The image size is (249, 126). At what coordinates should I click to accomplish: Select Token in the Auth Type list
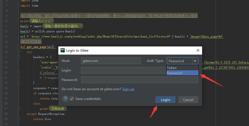point(183,68)
